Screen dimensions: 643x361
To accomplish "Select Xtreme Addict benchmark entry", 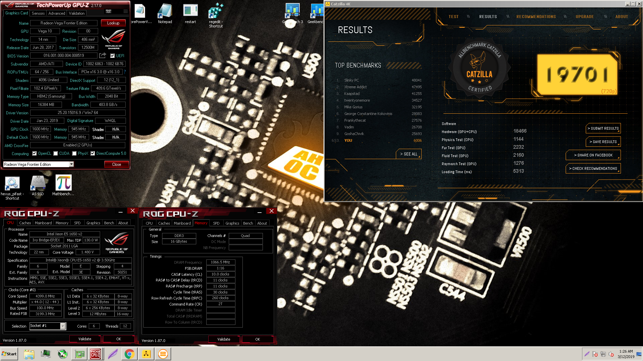I will (378, 87).
